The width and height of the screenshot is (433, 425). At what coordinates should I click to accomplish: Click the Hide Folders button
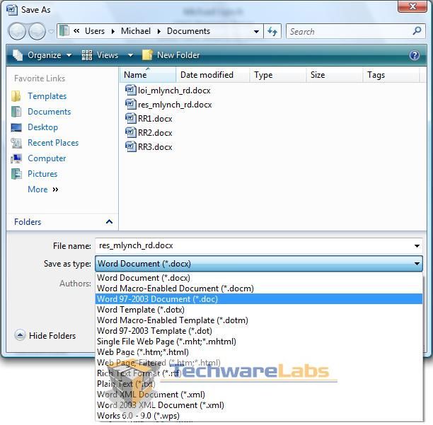45,336
